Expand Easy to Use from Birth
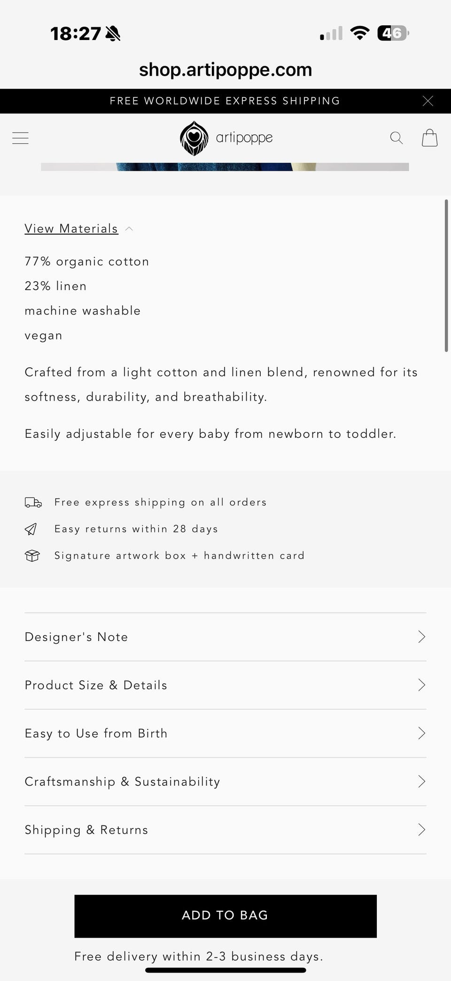 [225, 733]
